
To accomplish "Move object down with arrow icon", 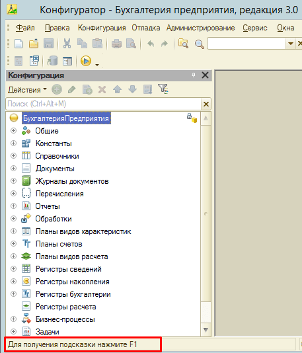I will click(x=133, y=89).
